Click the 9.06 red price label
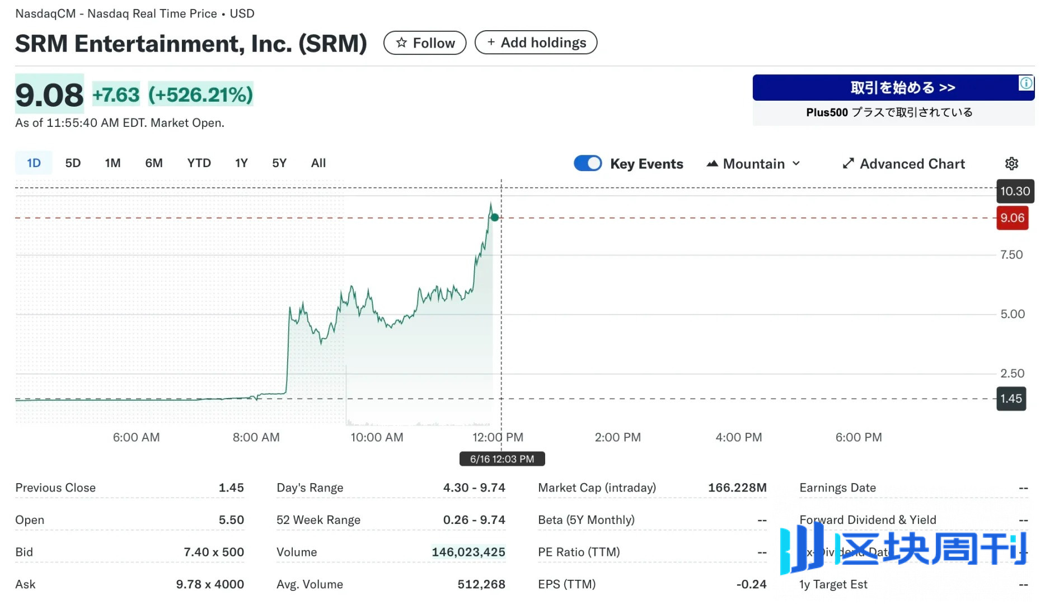1045x610 pixels. coord(1013,218)
